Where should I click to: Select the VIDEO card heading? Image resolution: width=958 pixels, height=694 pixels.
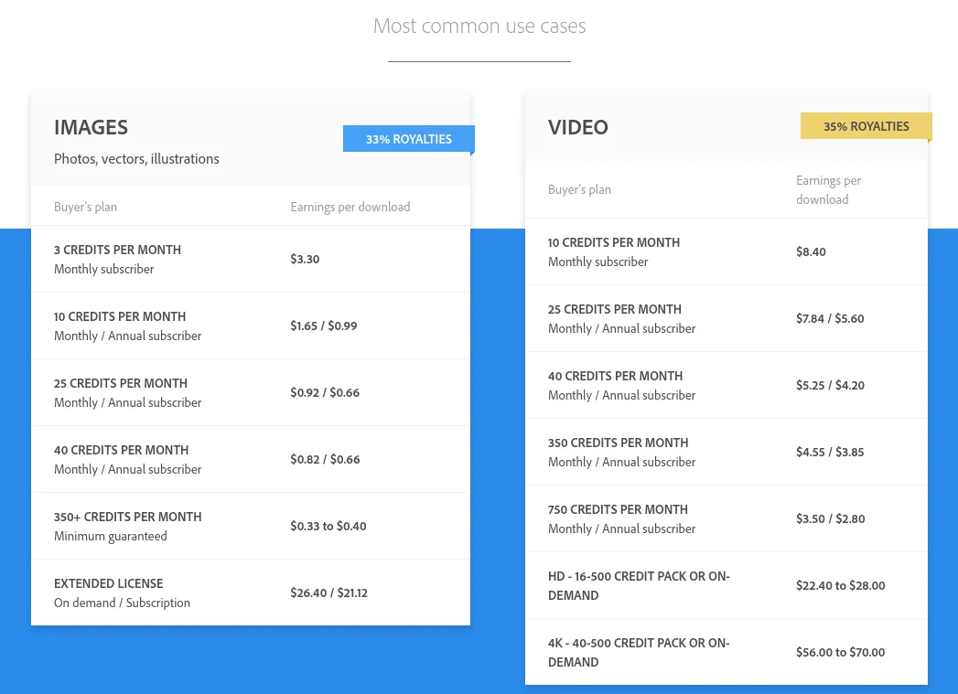click(x=578, y=127)
